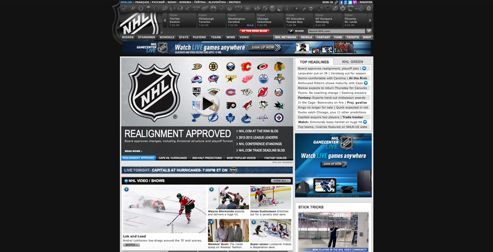Click the Dallas Stars logo in team bar

[x=196, y=8]
